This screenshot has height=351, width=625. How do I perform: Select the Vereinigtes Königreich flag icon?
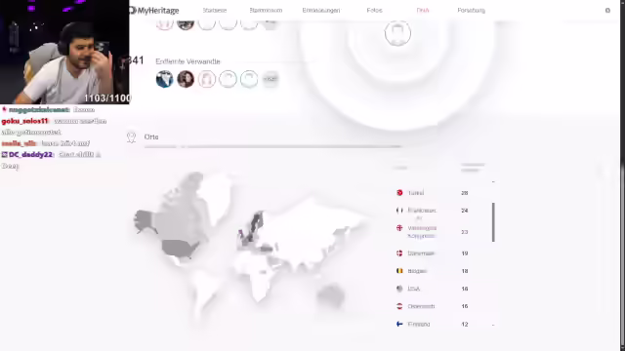tap(399, 228)
